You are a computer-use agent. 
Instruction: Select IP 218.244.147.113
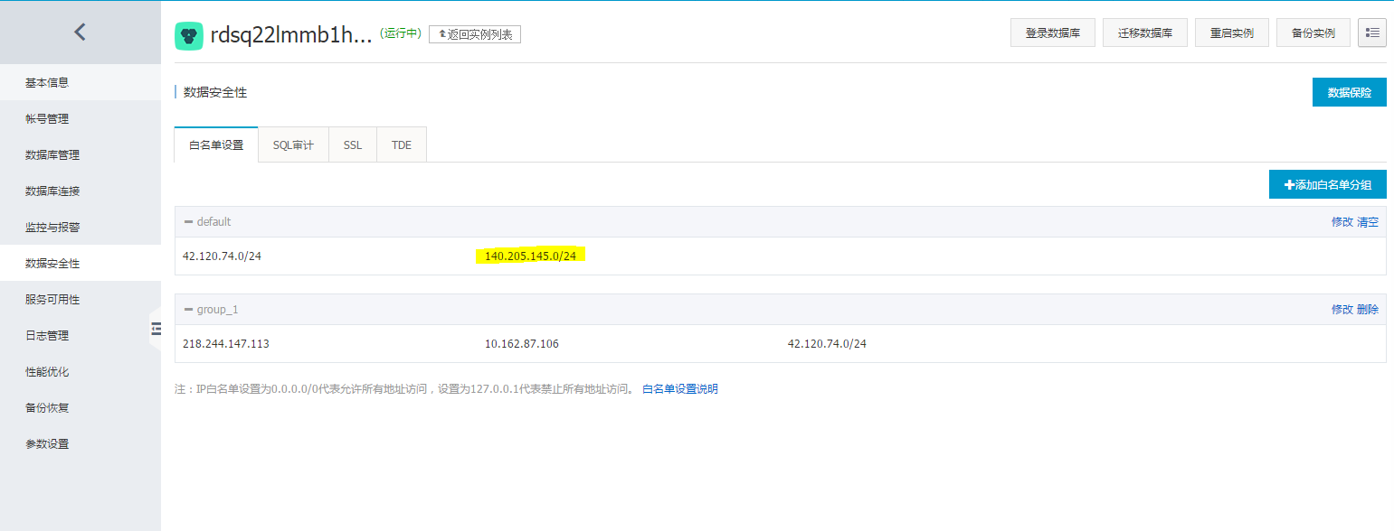[226, 344]
